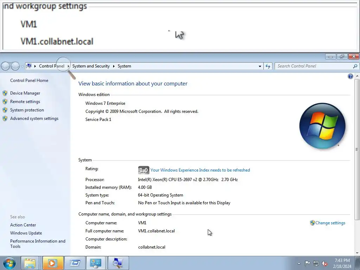Click the vertical scrollbar up arrow
Image resolution: width=360 pixels, height=270 pixels.
357,76
